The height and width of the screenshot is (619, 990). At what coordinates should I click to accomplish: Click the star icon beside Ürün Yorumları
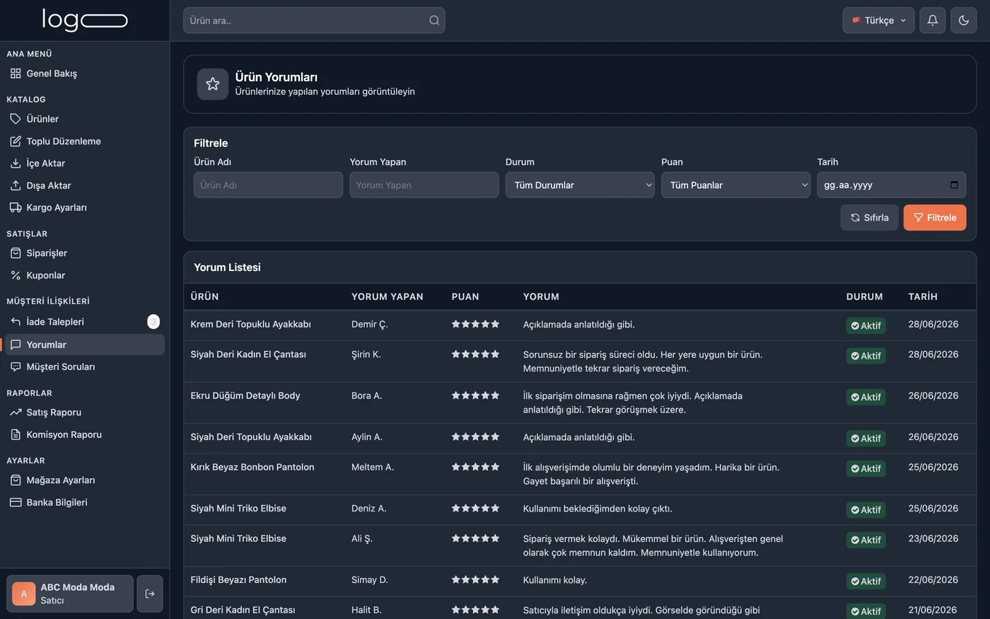213,84
